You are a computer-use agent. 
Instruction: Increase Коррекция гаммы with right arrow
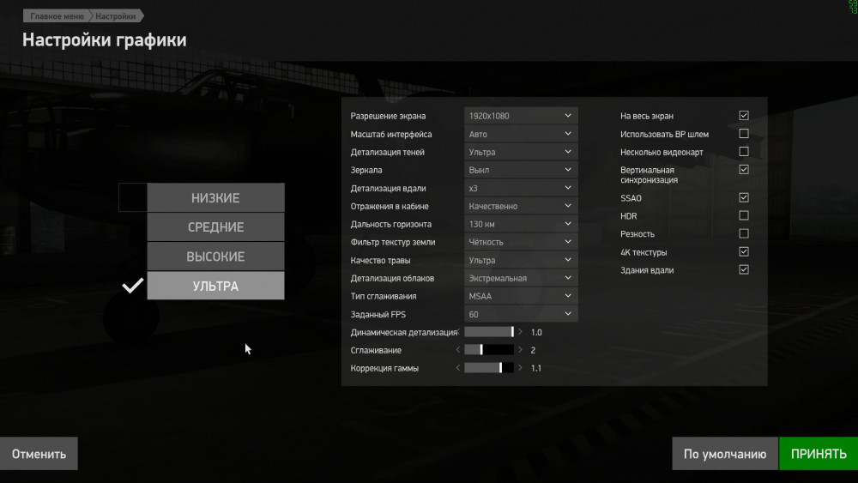pos(520,368)
